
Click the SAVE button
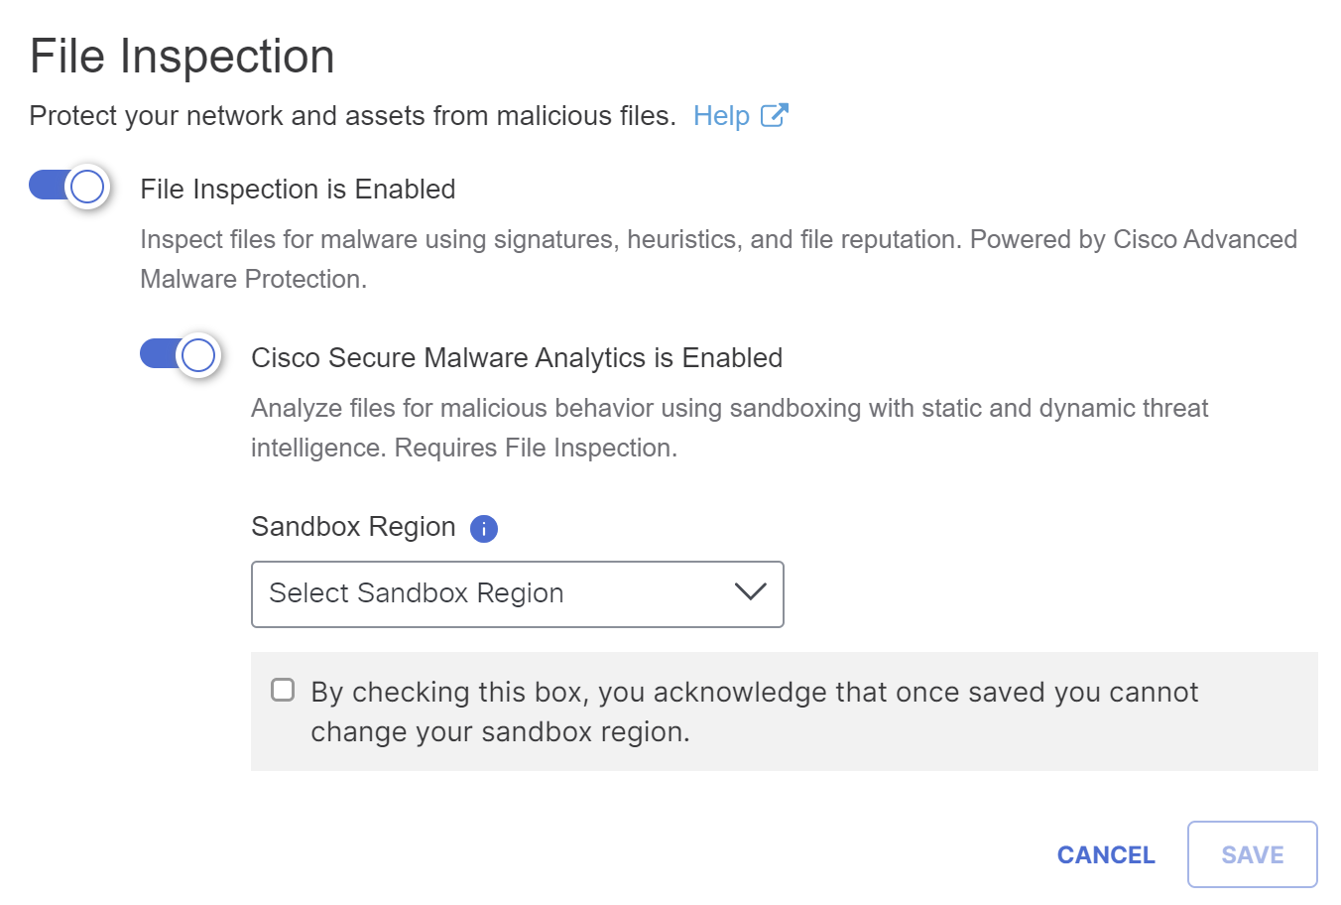pyautogui.click(x=1253, y=854)
